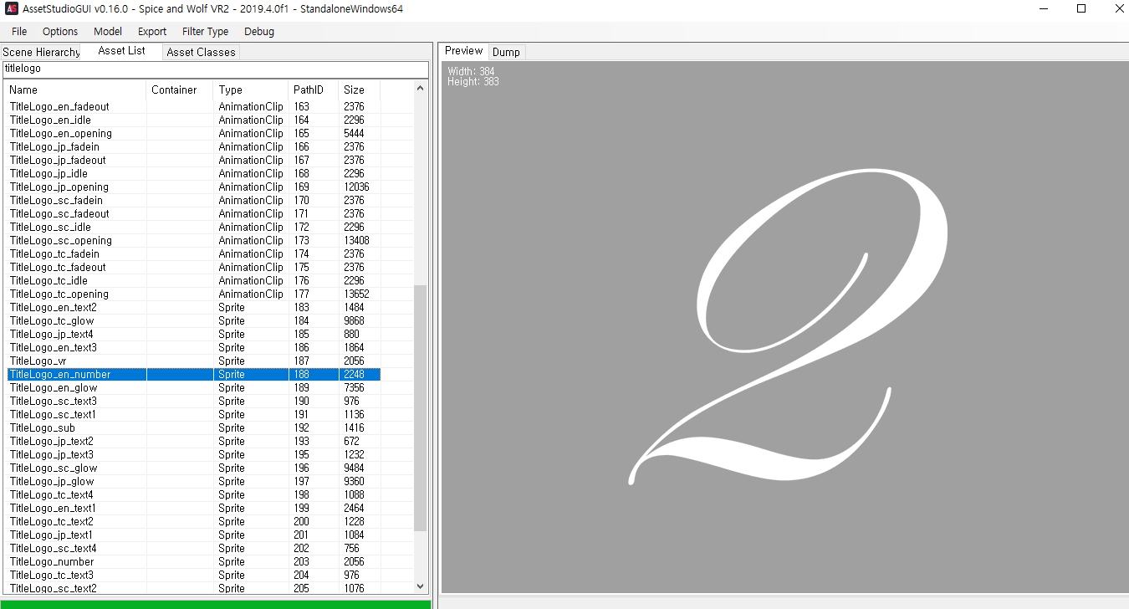Open the Debug menu

click(259, 32)
